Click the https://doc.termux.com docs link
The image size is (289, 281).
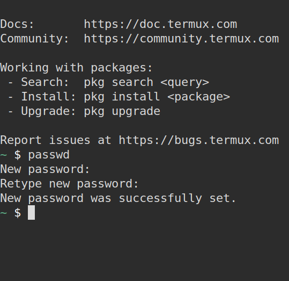tap(160, 24)
